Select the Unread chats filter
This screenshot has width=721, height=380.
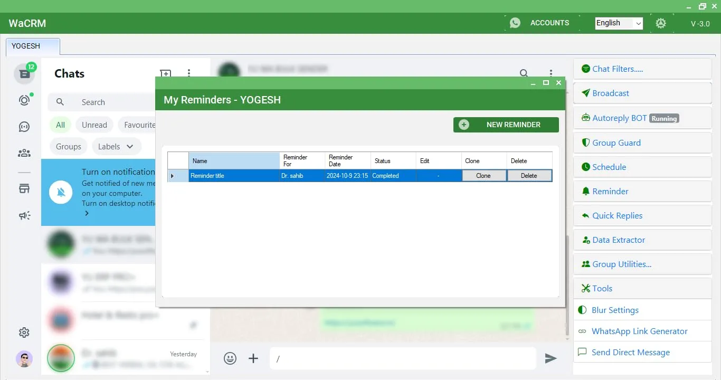click(94, 125)
